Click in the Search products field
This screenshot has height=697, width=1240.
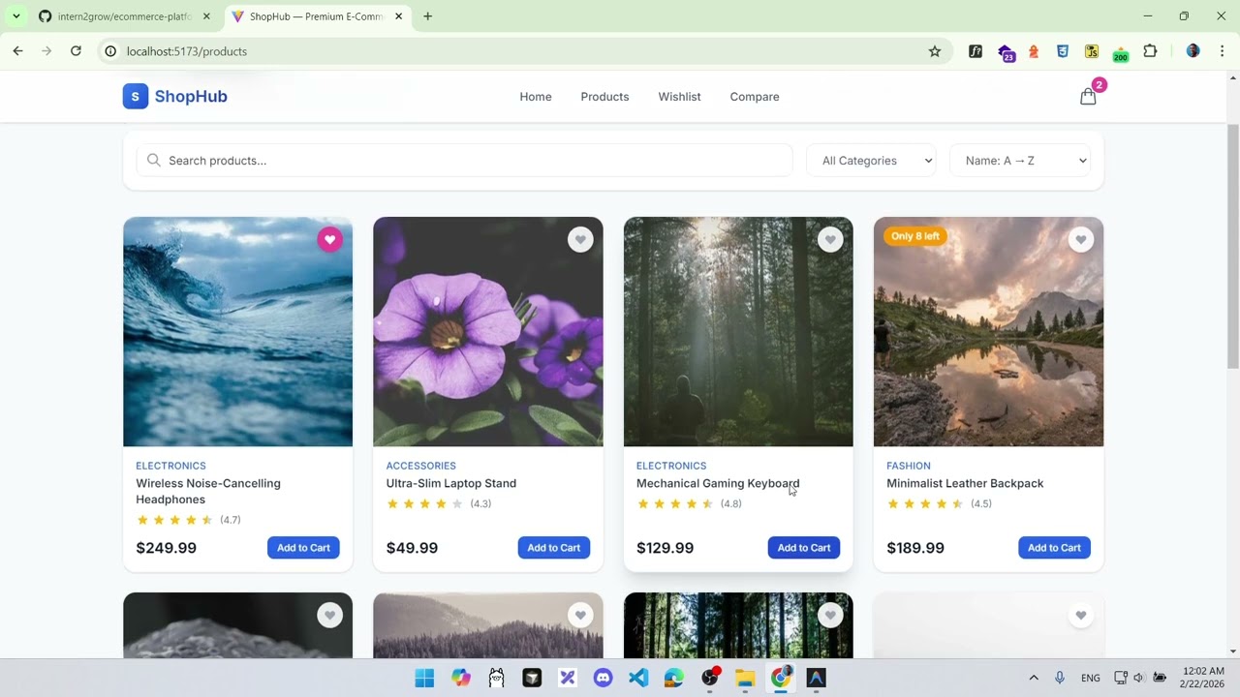point(464,161)
